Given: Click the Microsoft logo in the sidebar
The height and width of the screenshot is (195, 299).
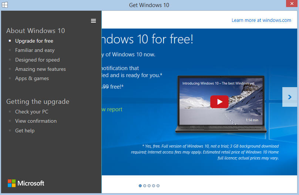Looking at the screenshot, I should [26, 183].
